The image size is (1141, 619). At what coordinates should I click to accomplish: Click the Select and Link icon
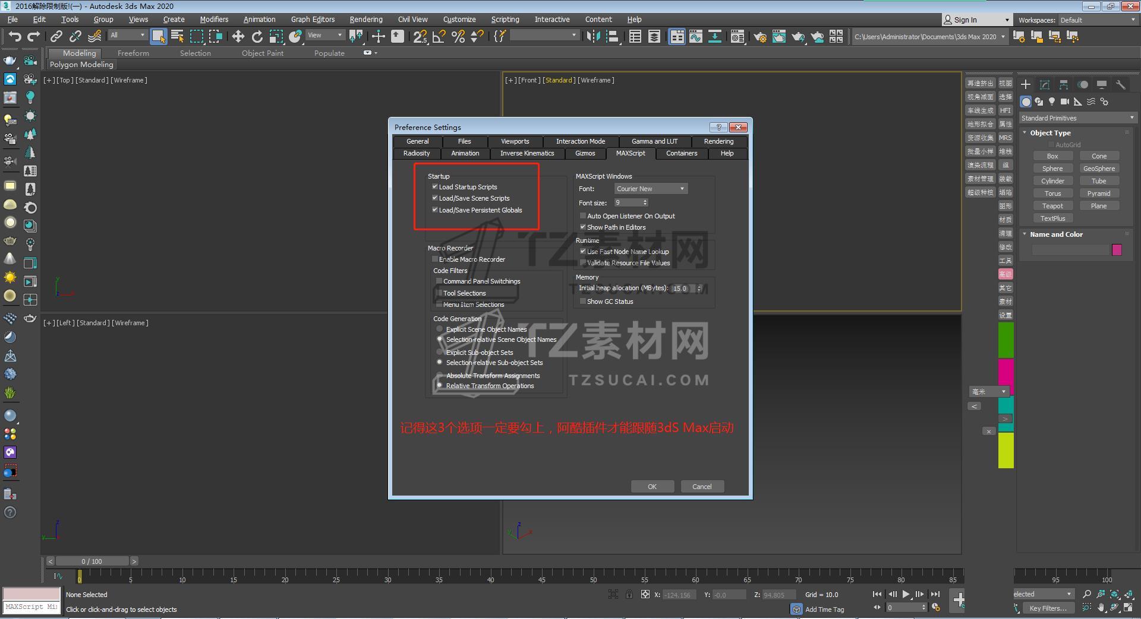pyautogui.click(x=56, y=37)
